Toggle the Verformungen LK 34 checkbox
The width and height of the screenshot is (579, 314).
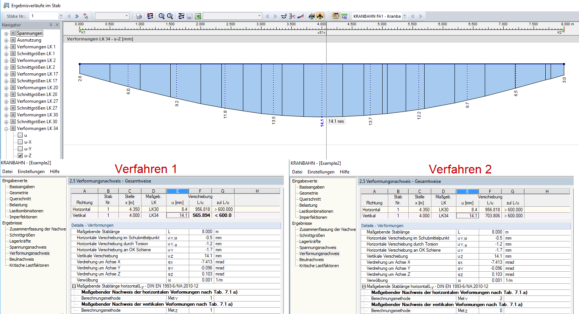pyautogui.click(x=13, y=128)
